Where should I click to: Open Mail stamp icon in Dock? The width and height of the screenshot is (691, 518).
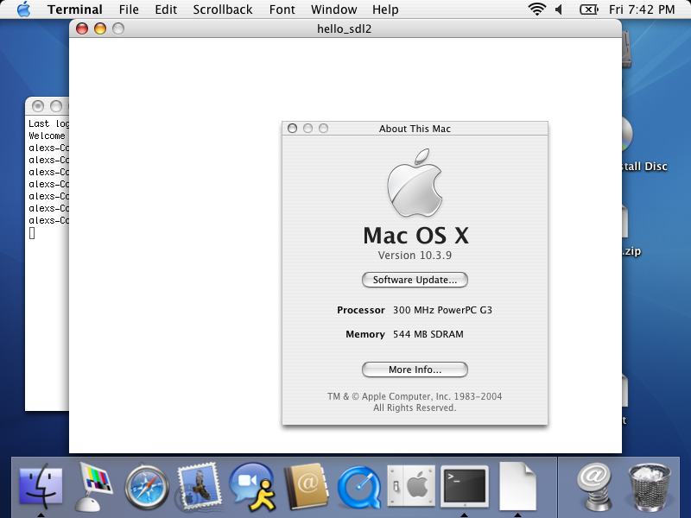pos(199,486)
